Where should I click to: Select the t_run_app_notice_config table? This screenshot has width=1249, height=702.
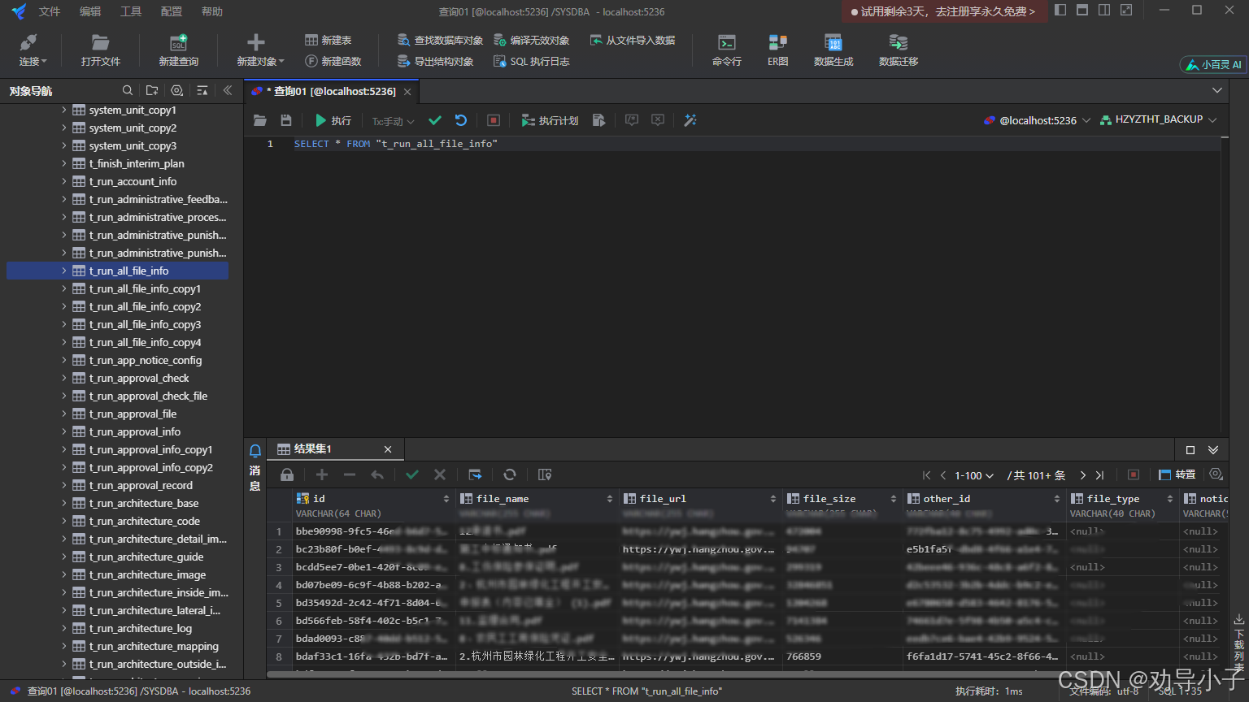click(146, 360)
